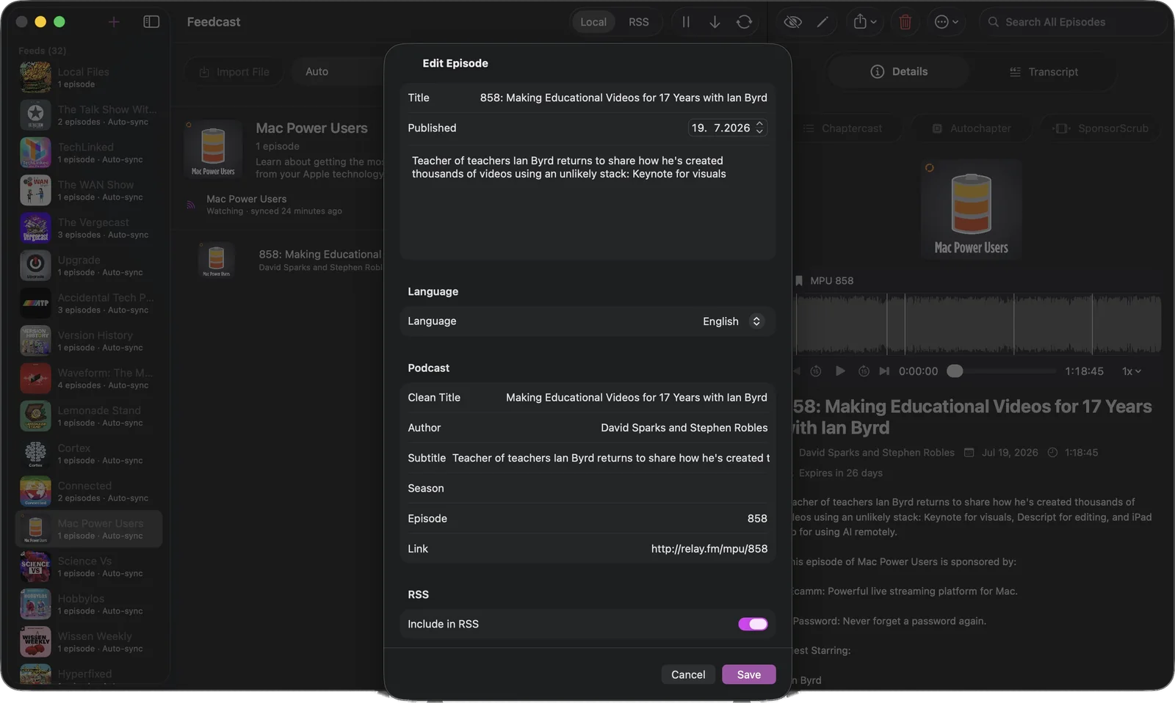
Task: Select Version History feed icon
Action: tap(35, 341)
